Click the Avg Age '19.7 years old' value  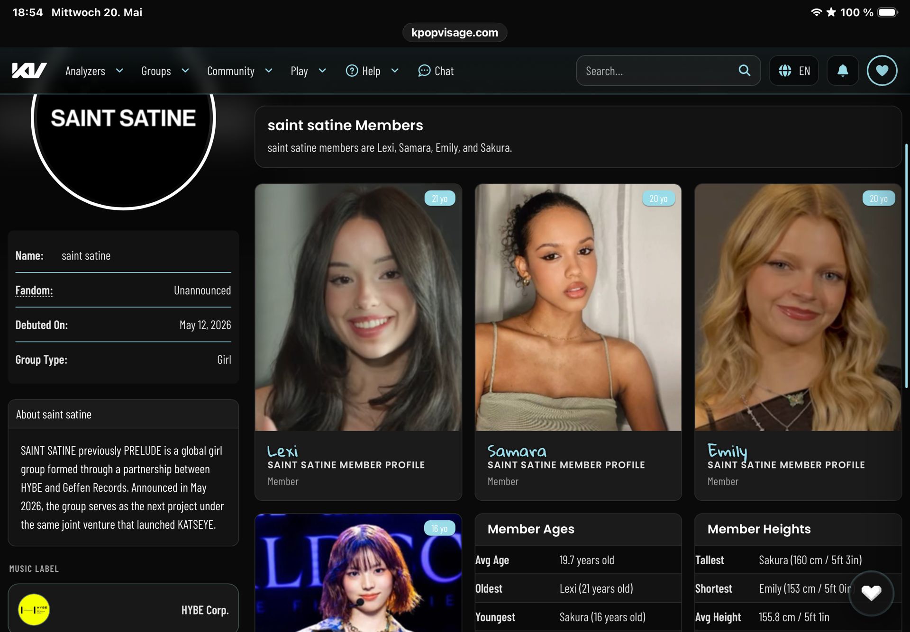click(587, 560)
